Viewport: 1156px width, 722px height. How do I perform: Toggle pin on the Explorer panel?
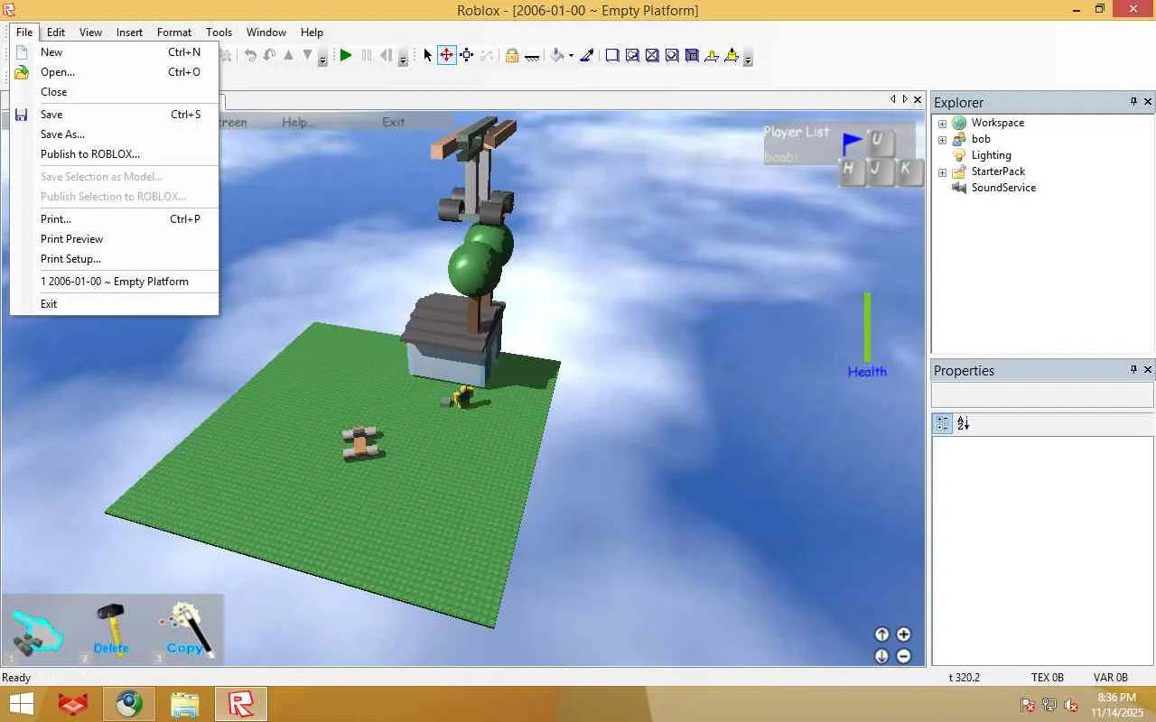pyautogui.click(x=1133, y=102)
